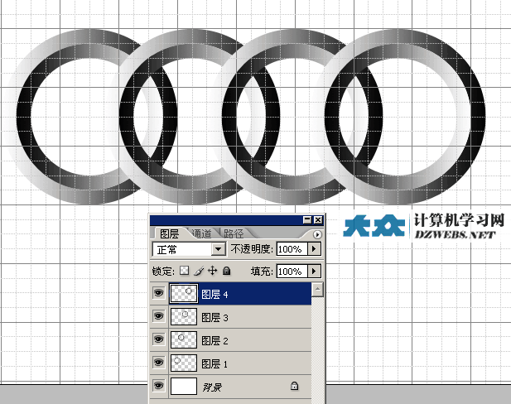This screenshot has width=511, height=404.
Task: Click the 背景 layer lock icon
Action: pyautogui.click(x=294, y=386)
